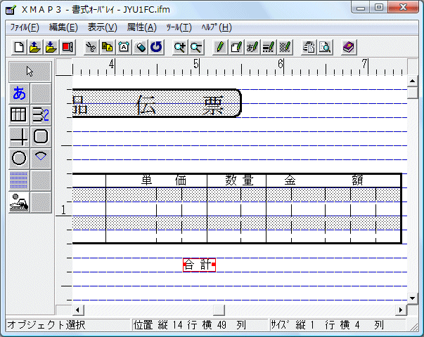
Task: Click the line attribute pencil icon
Action: [x=269, y=47]
